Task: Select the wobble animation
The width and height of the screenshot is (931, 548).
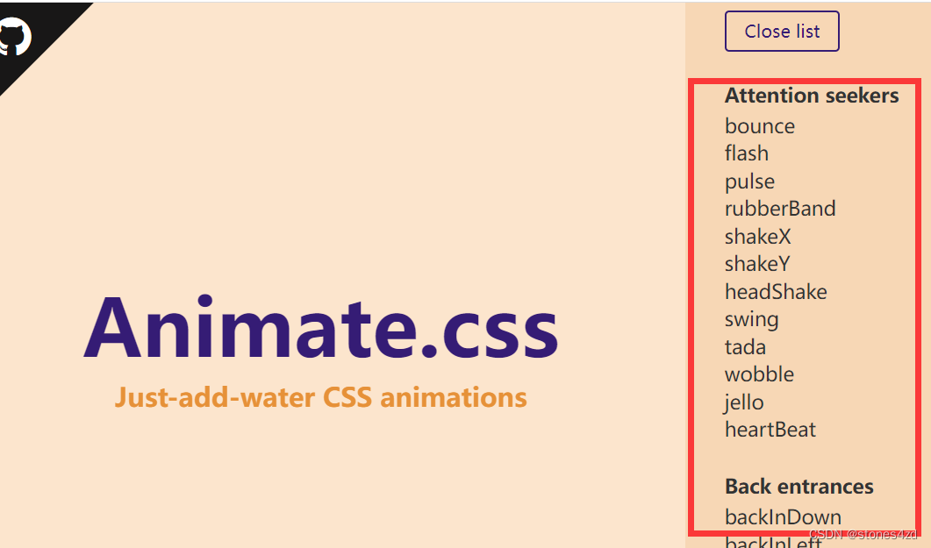Action: pyautogui.click(x=759, y=374)
